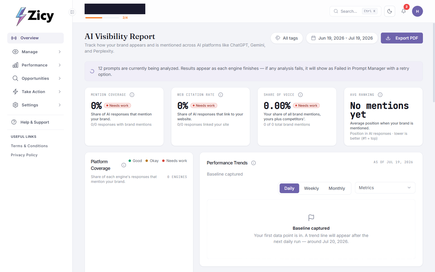Click Needs work badge on Web Citation Rate
The image size is (435, 272).
point(204,105)
